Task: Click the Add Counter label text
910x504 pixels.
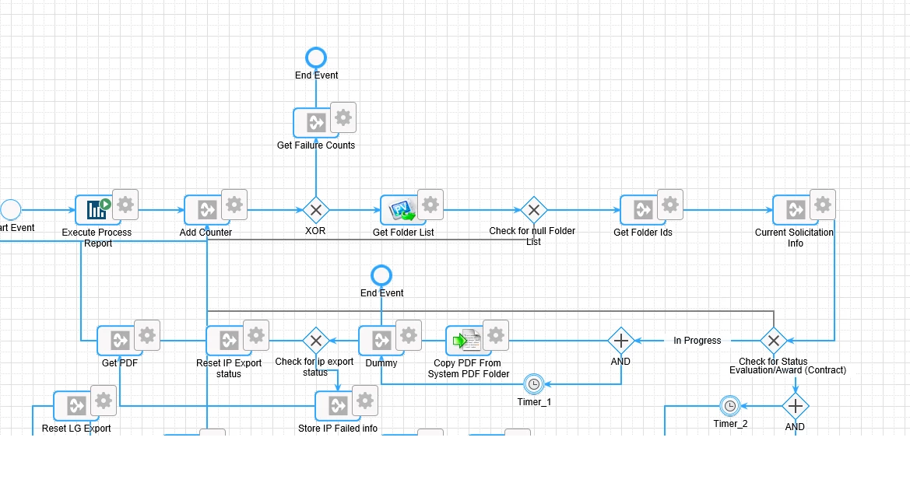Action: 206,232
